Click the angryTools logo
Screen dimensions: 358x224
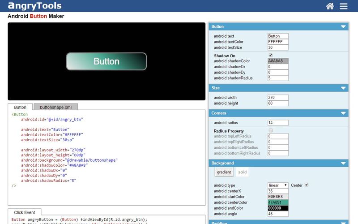click(35, 6)
